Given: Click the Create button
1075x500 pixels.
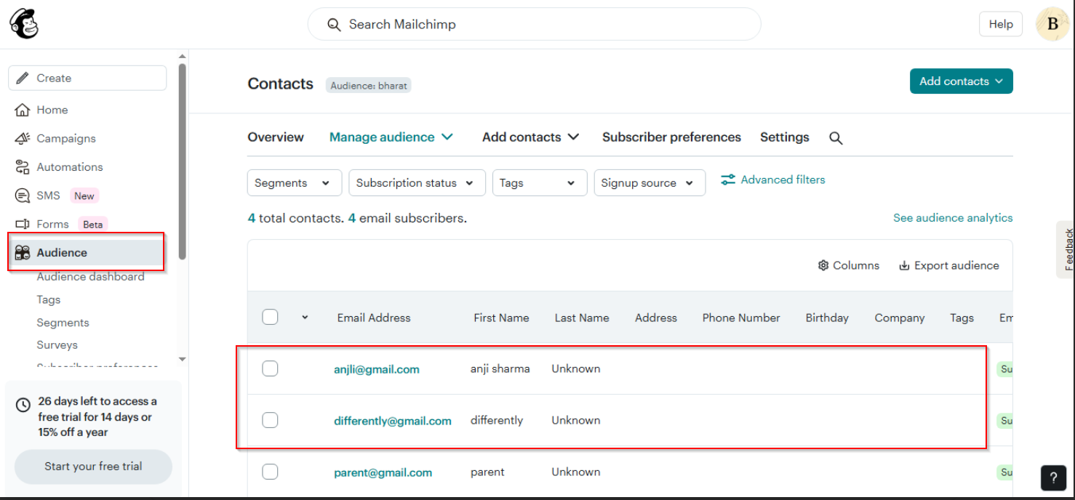Looking at the screenshot, I should coord(87,78).
